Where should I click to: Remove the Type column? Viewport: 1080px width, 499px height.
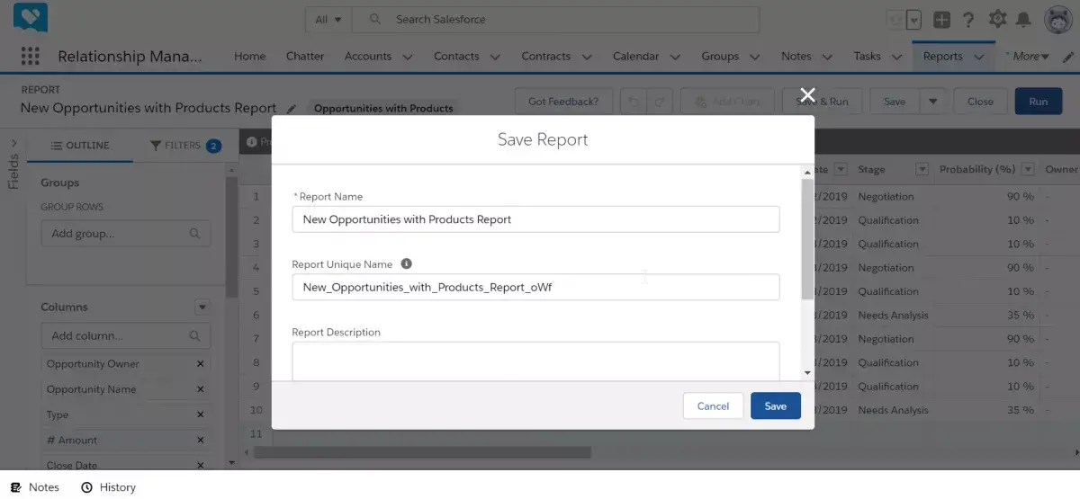[201, 414]
